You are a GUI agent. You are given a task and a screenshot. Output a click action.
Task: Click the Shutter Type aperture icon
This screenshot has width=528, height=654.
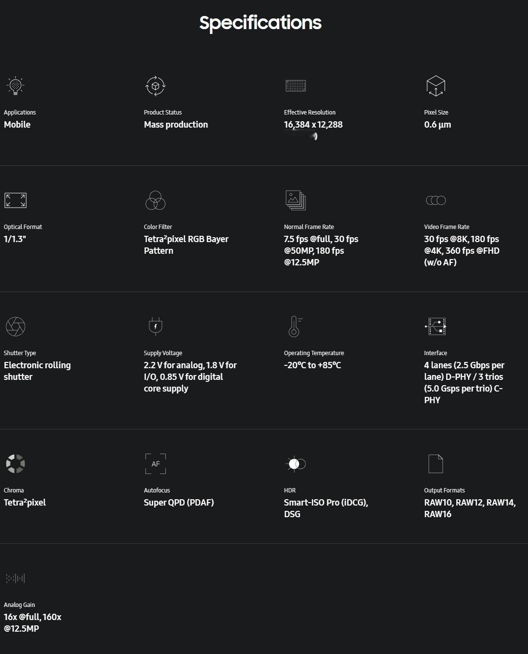[16, 327]
